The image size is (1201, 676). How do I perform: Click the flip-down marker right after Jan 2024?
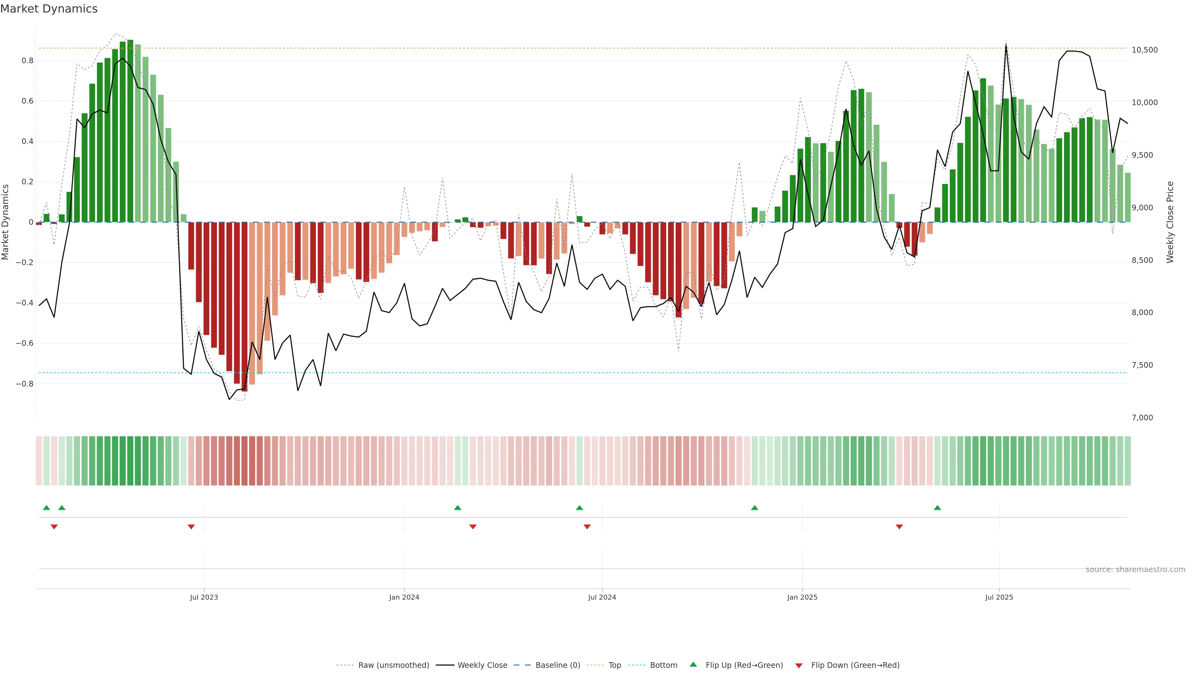point(473,527)
